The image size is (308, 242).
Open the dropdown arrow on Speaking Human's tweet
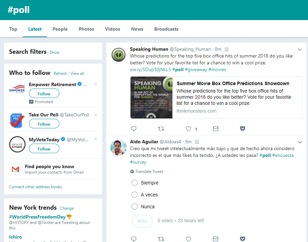coord(299,49)
